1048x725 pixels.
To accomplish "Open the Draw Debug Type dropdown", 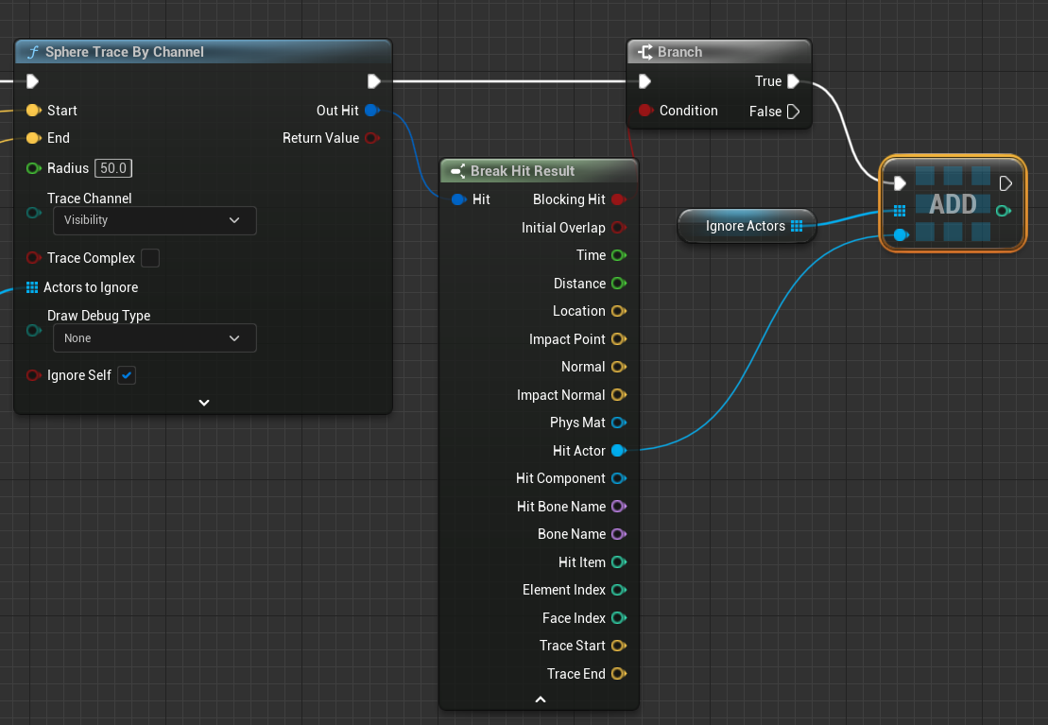I will pos(154,338).
